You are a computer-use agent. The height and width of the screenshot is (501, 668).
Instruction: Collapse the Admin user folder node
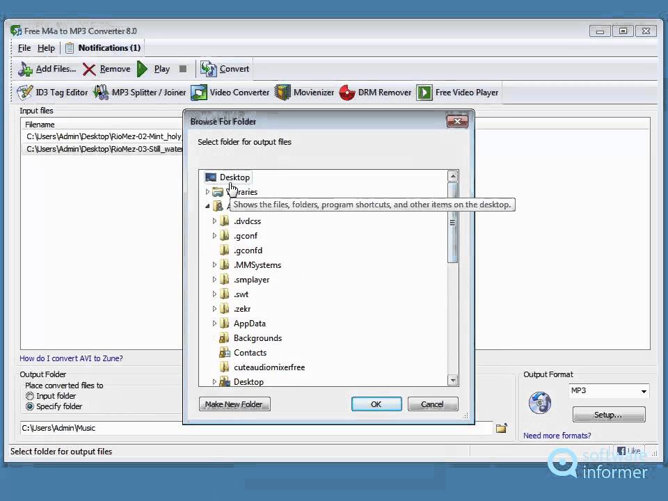207,206
